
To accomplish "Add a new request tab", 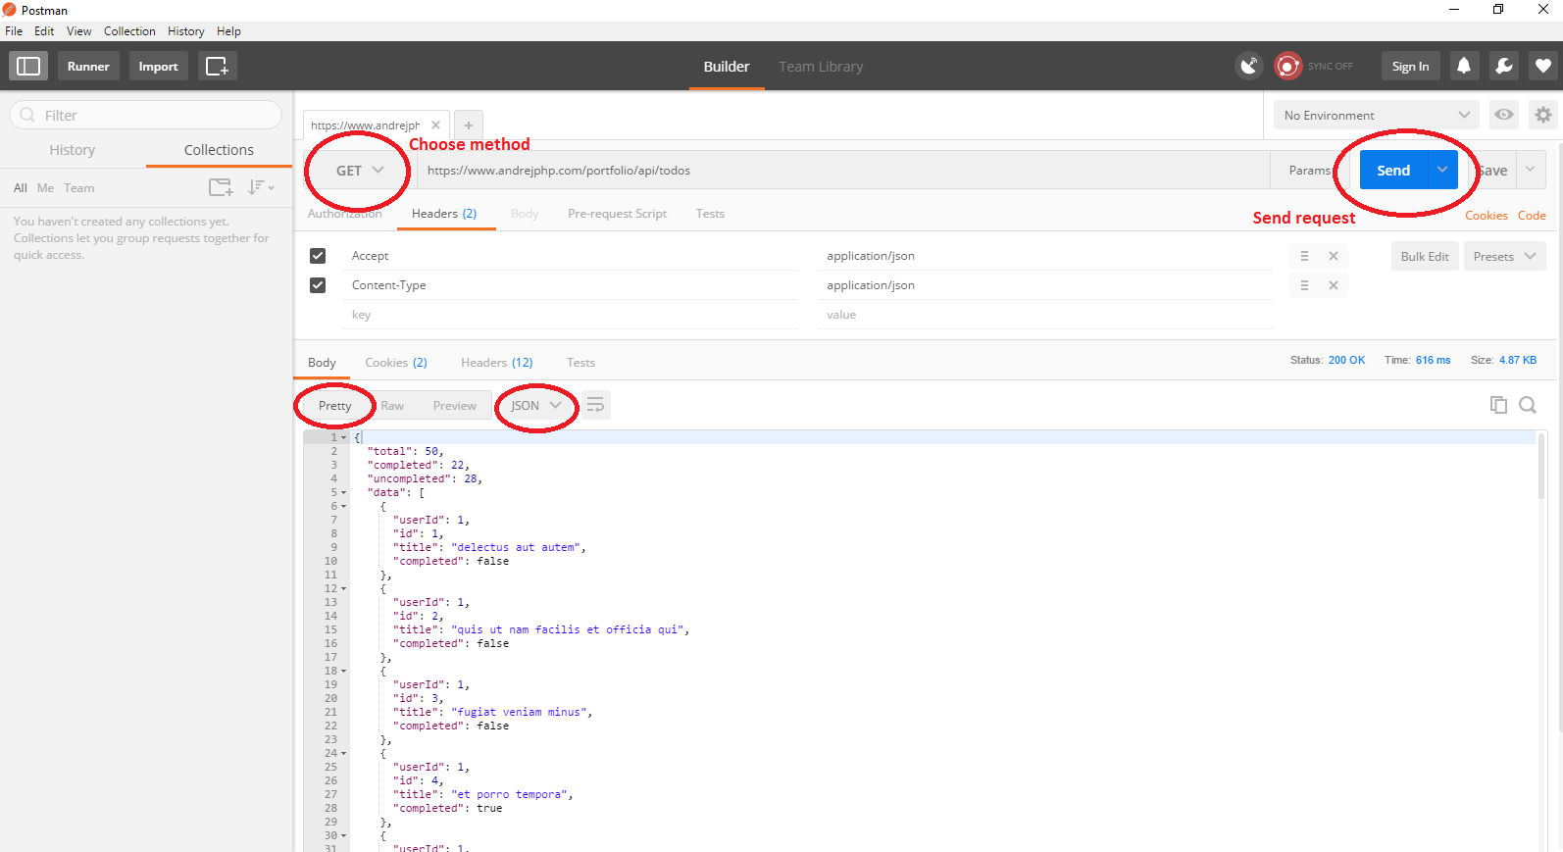I will tap(469, 125).
